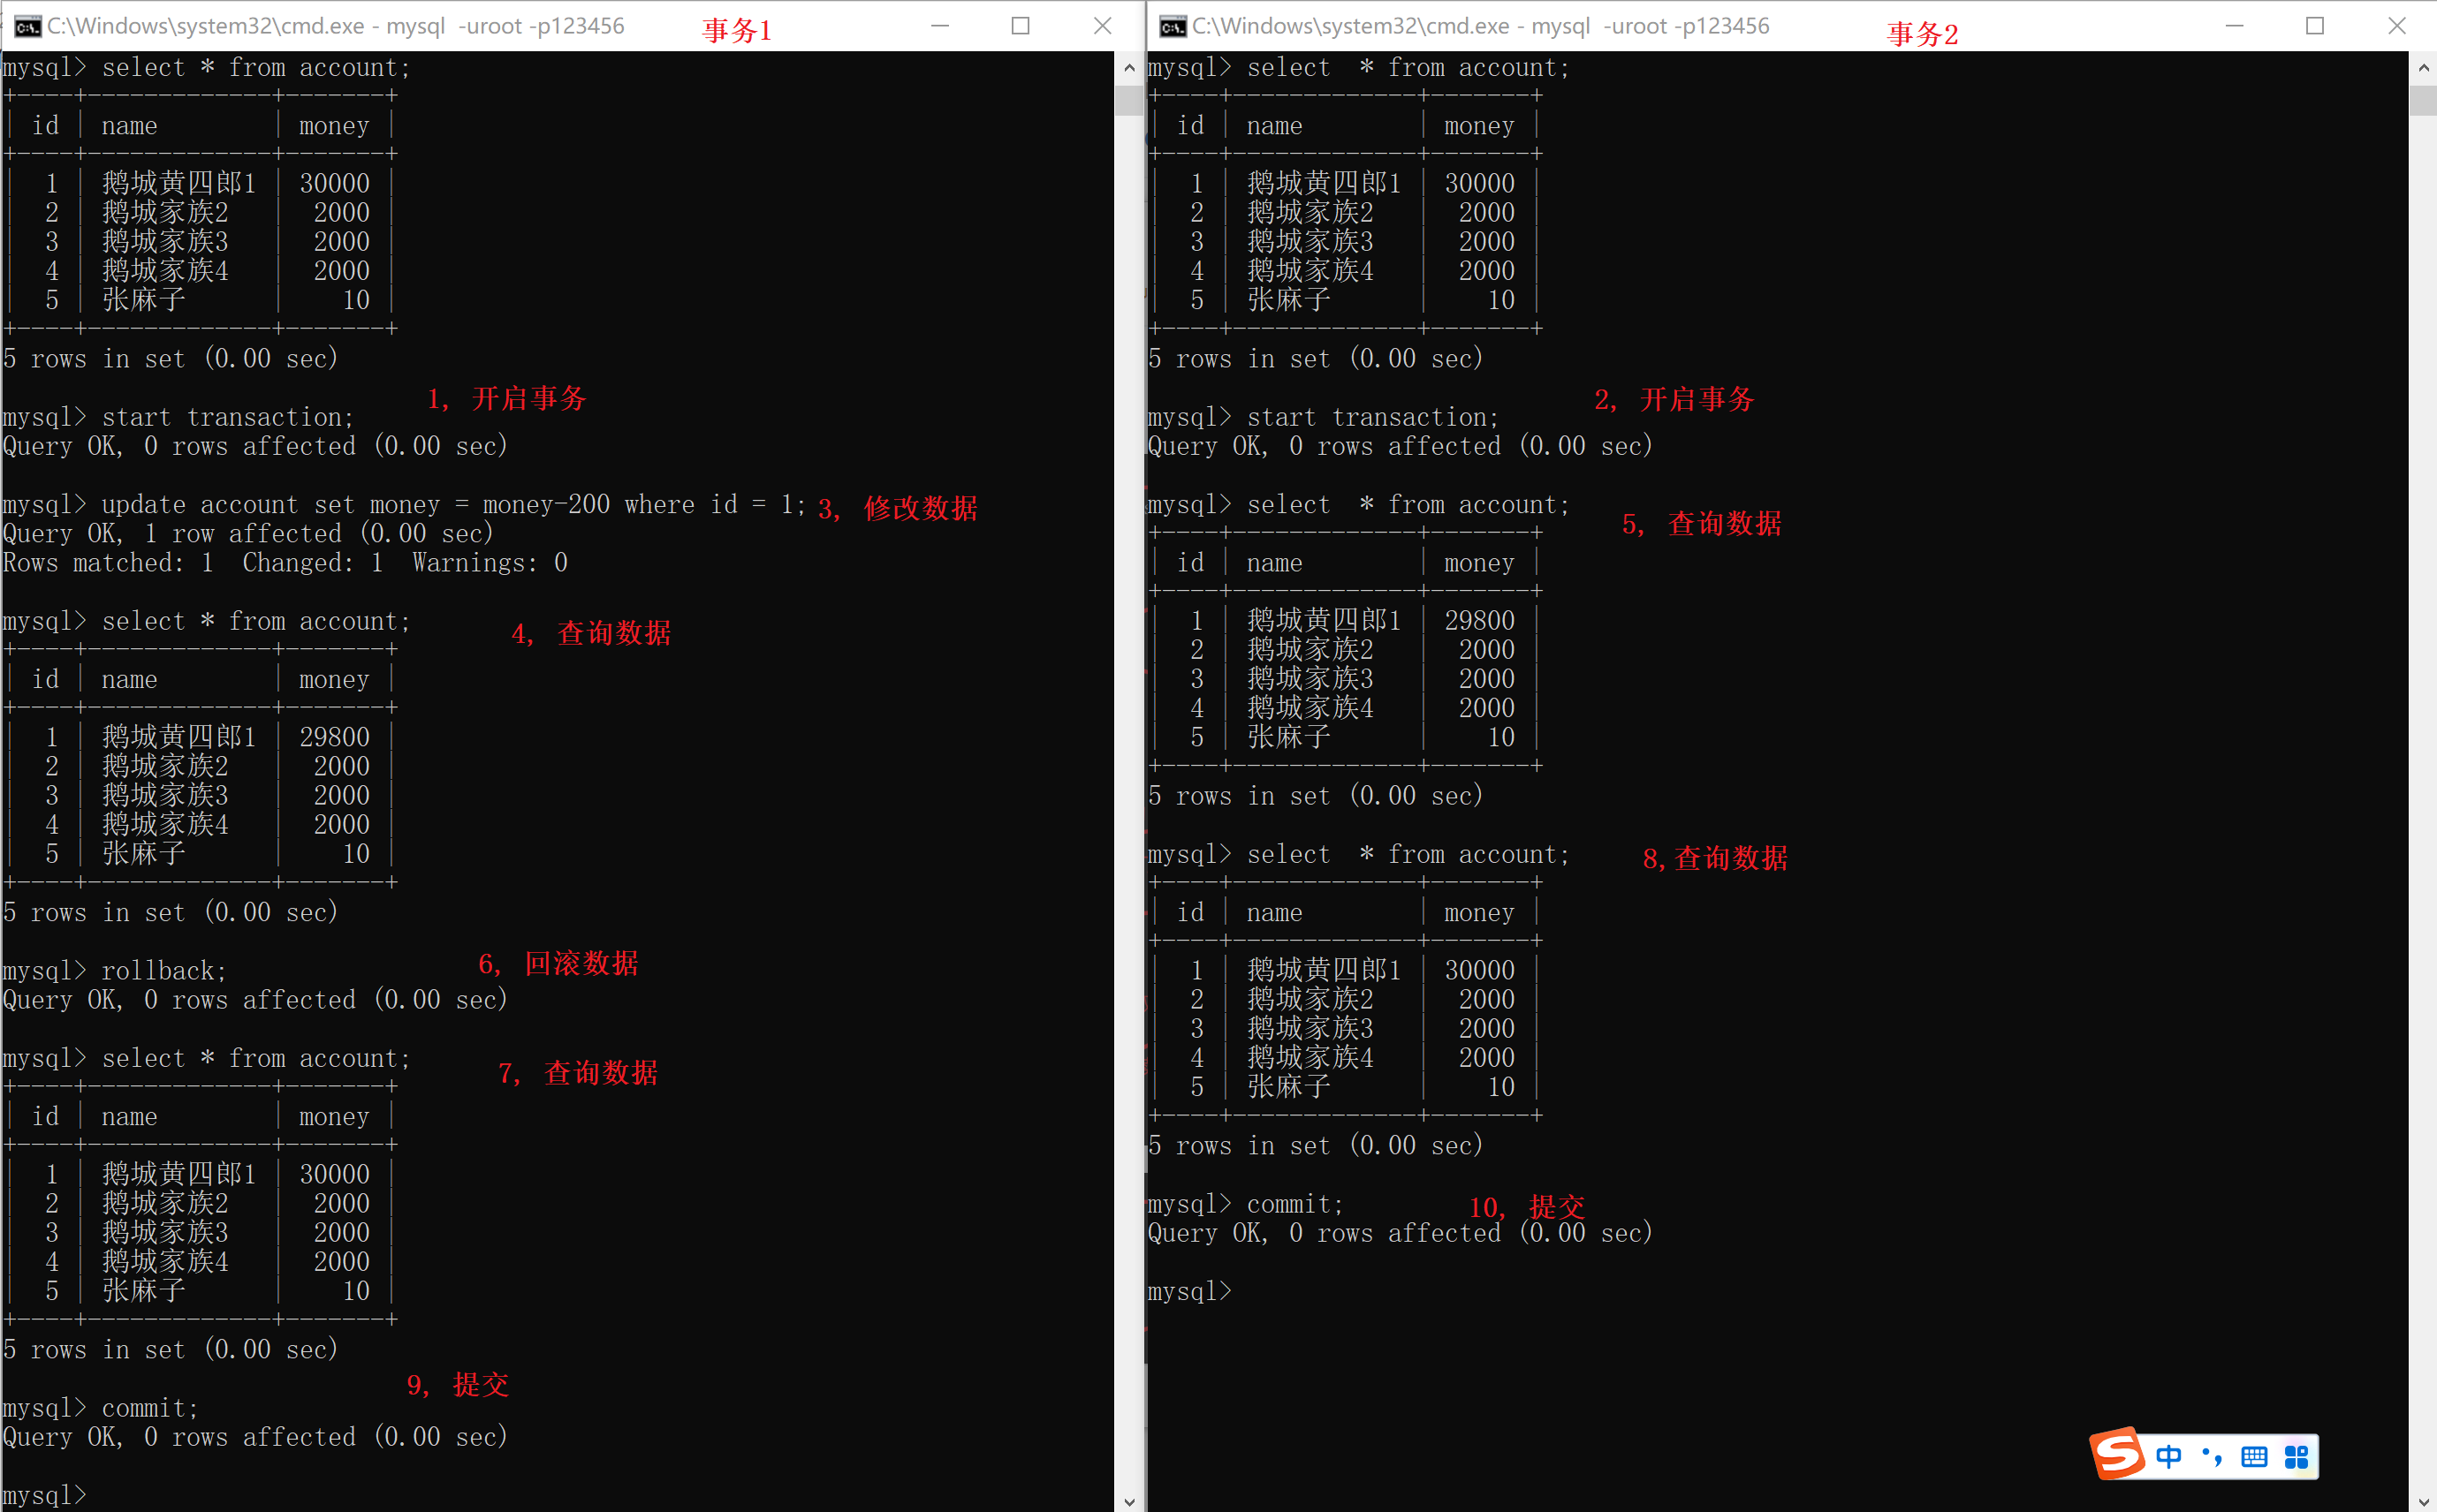Maximize the right cmd window
The height and width of the screenshot is (1512, 2437).
point(2315,26)
